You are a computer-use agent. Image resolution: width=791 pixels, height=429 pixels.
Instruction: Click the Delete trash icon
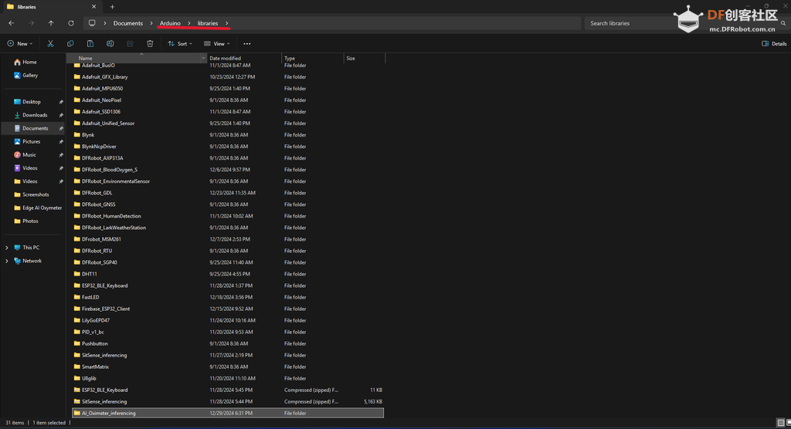(x=150, y=44)
